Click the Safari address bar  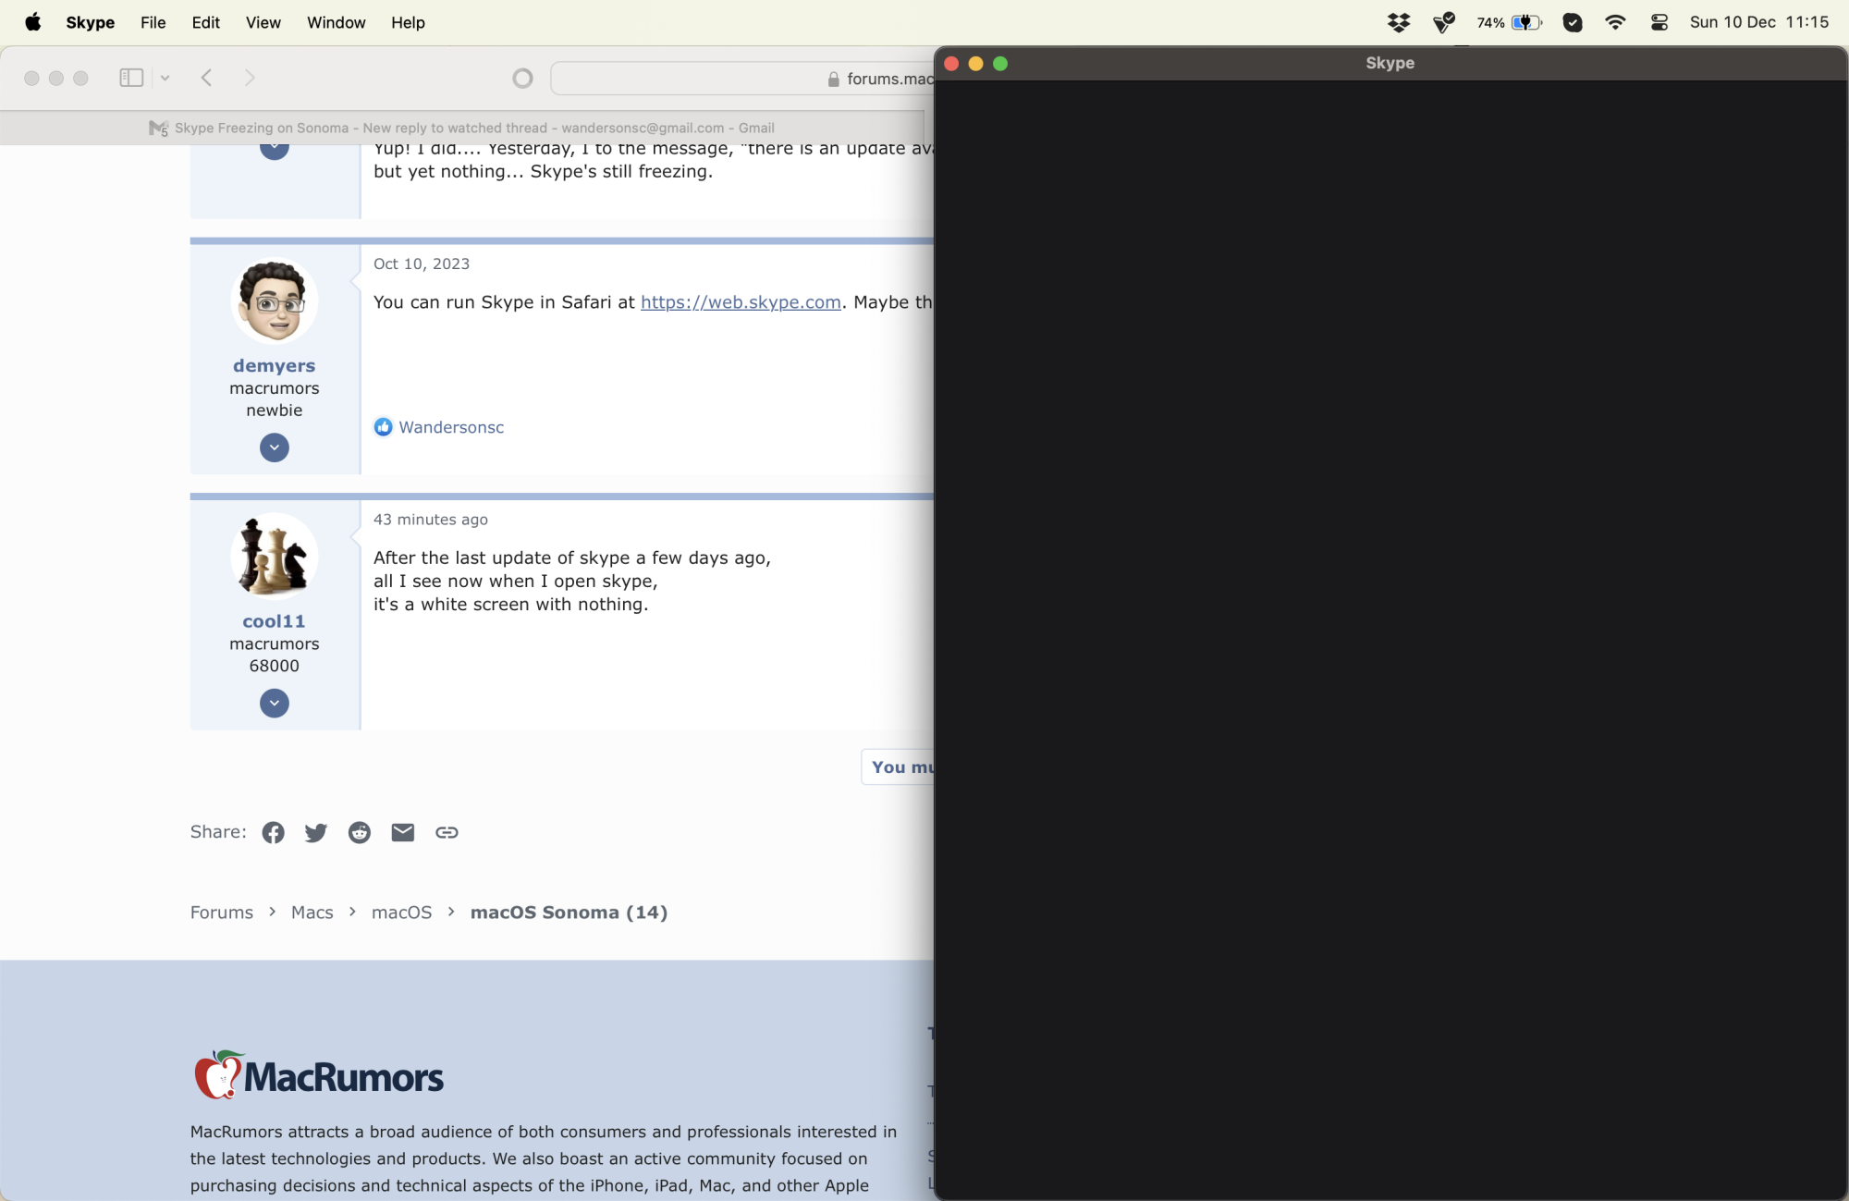click(x=740, y=79)
